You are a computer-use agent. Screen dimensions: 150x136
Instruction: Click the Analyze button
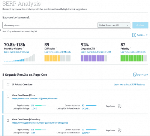pyautogui.click(x=140, y=25)
